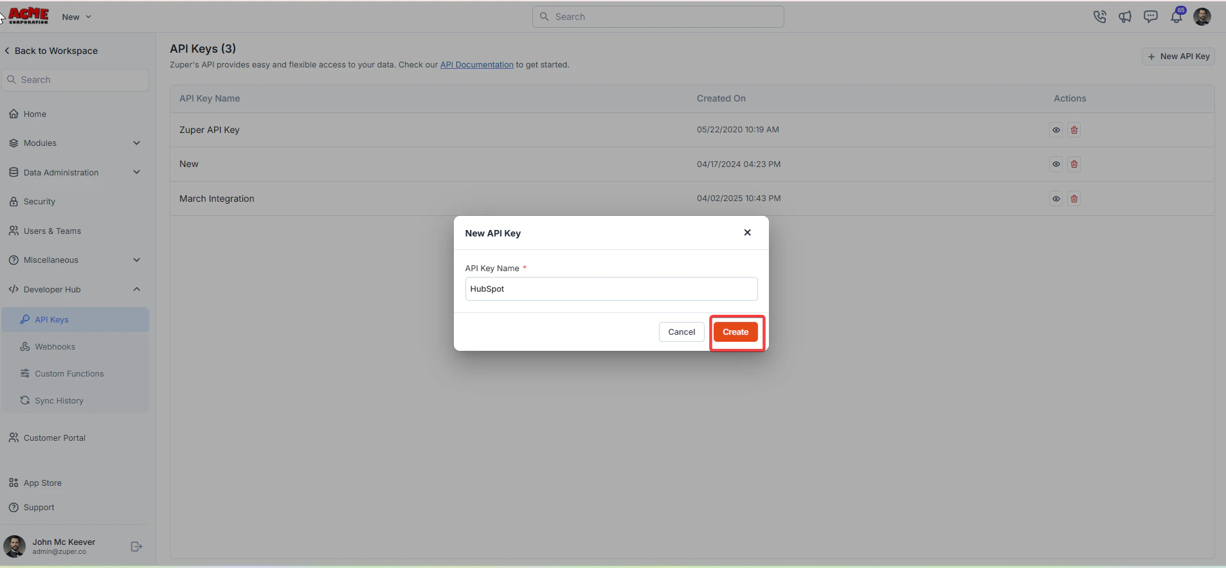Screen dimensions: 1226x568
Task: Open Webhooks page
Action: coord(55,346)
